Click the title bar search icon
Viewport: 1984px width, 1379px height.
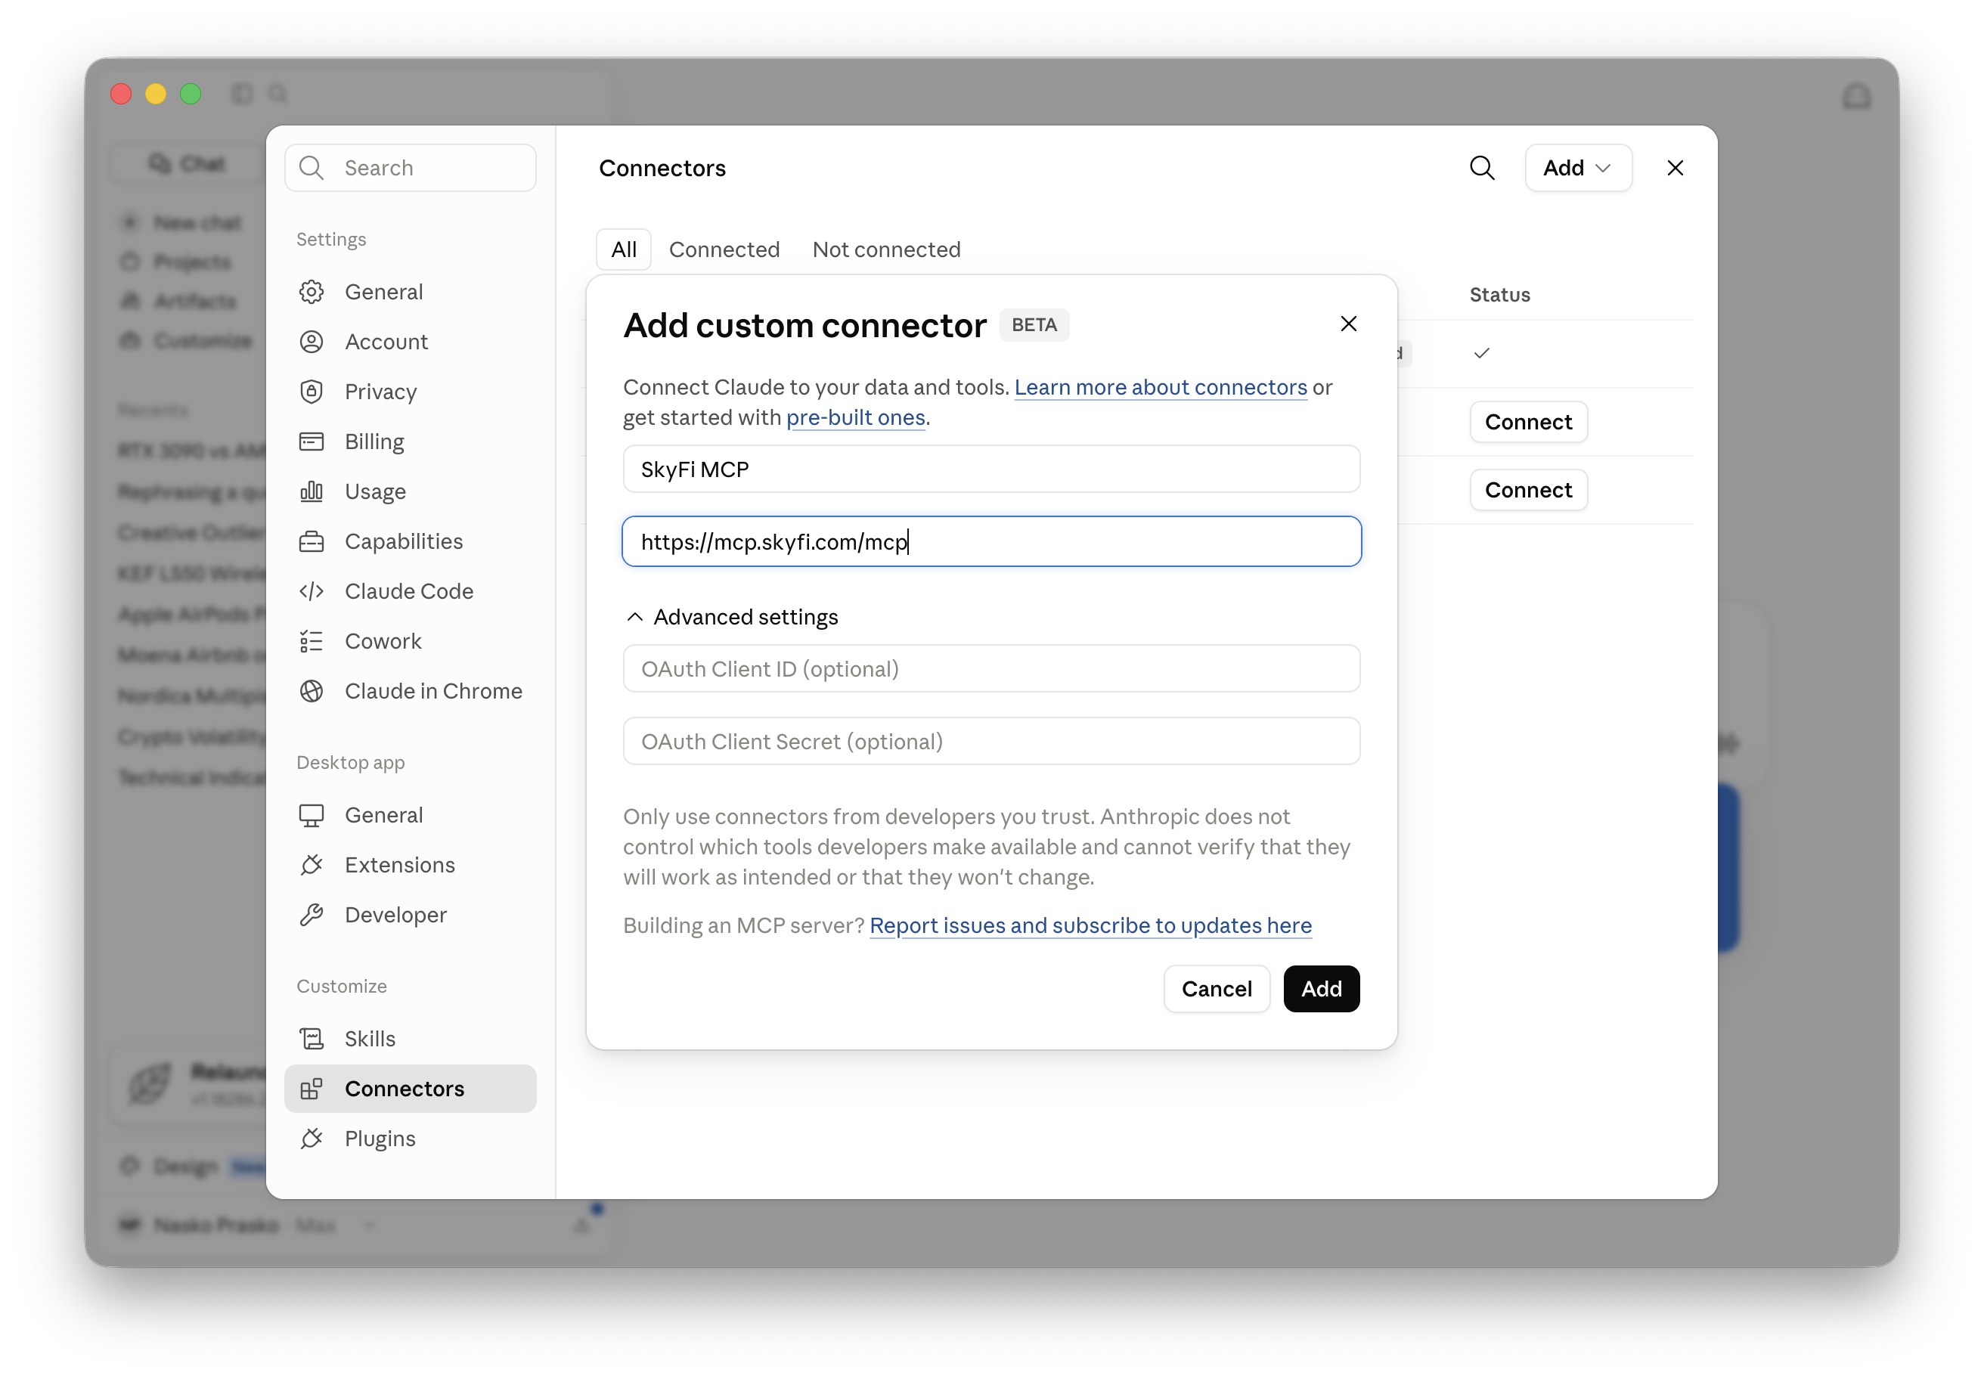point(277,93)
